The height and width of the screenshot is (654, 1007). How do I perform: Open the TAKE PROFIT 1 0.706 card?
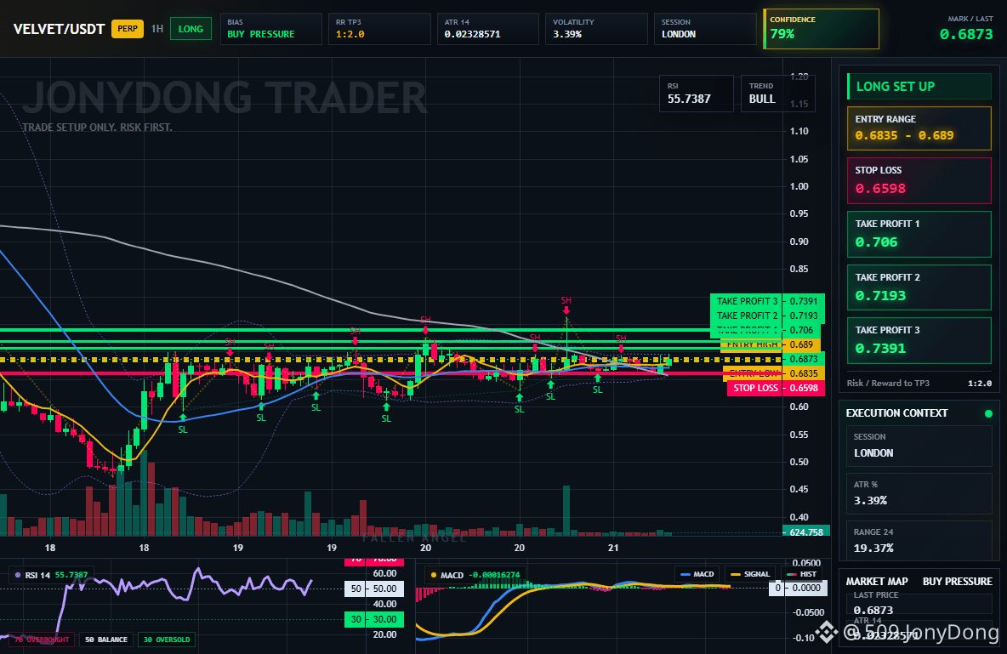919,234
